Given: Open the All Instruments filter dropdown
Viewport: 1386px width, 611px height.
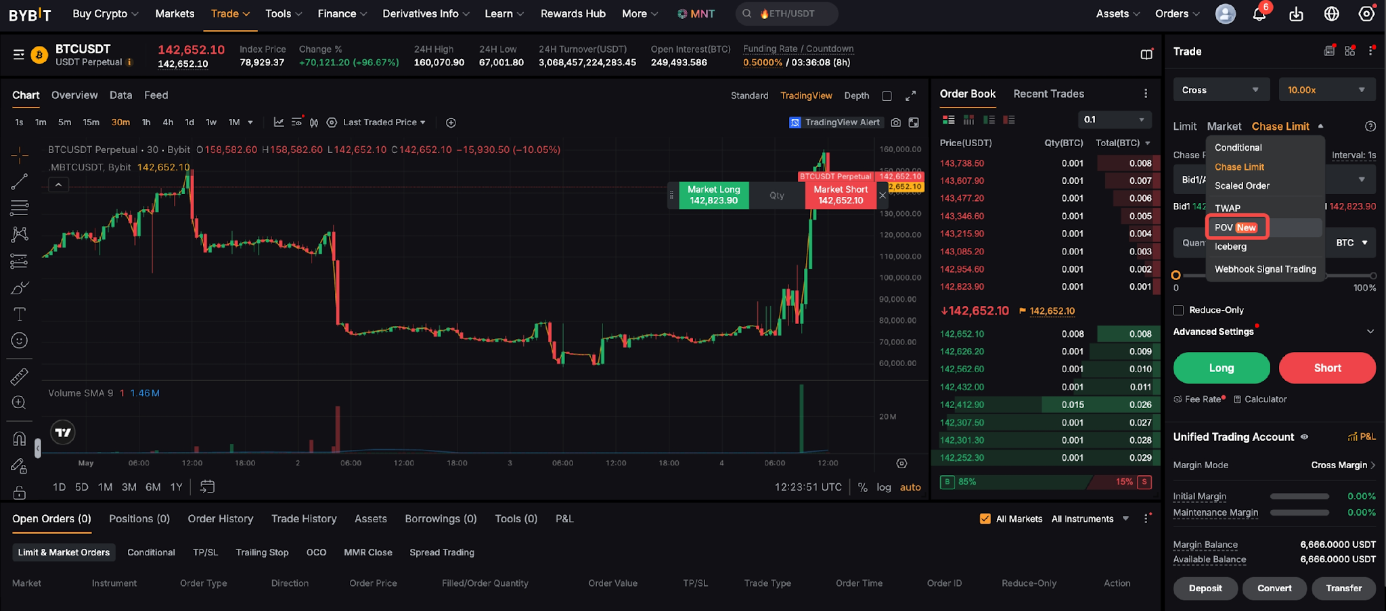Looking at the screenshot, I should click(x=1090, y=519).
